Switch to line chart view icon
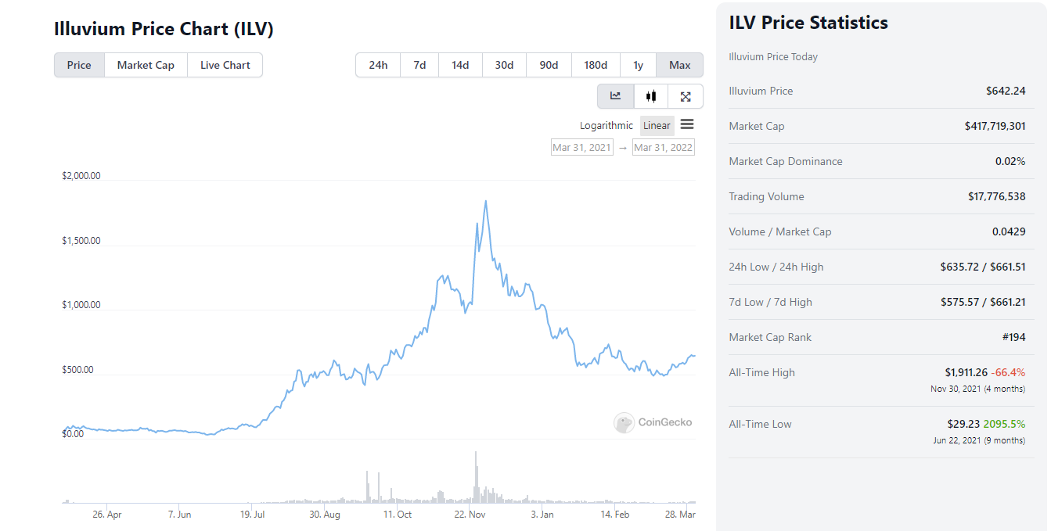Screen dimensions: 1051x531 click(x=616, y=96)
